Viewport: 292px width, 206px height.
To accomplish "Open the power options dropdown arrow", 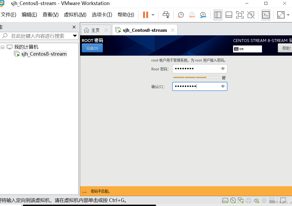I will (x=153, y=15).
